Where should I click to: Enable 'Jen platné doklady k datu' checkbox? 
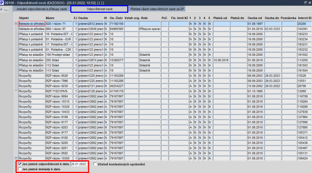[x=20, y=169]
